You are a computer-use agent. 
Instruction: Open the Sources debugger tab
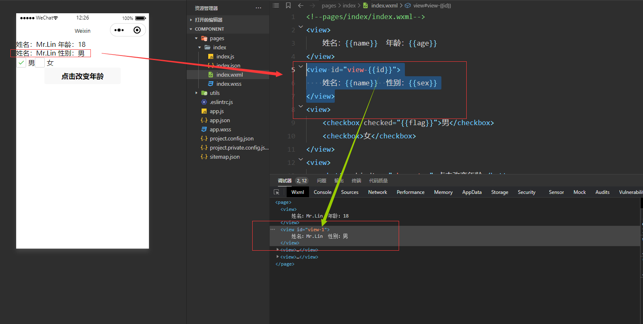click(x=350, y=192)
